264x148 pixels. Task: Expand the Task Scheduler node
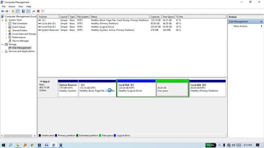pyautogui.click(x=6, y=23)
